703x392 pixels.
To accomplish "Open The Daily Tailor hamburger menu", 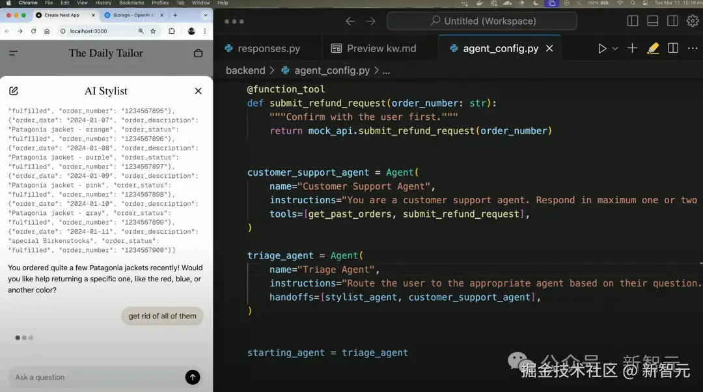I will pyautogui.click(x=14, y=53).
